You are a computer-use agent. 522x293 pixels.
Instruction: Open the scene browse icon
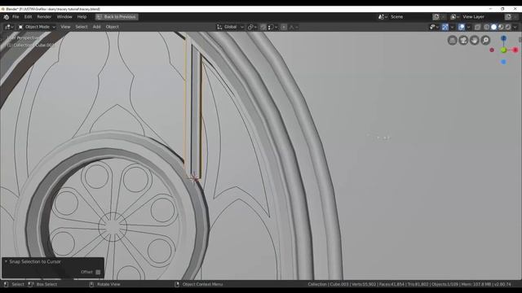[382, 17]
